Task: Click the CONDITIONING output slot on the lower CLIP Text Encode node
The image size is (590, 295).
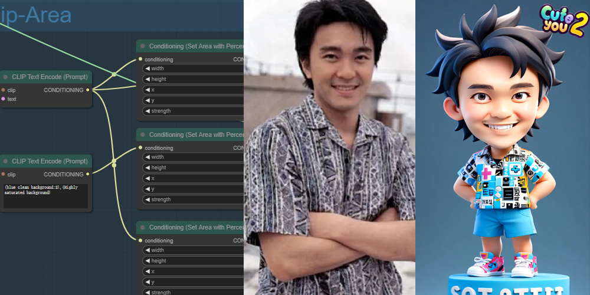Action: coord(88,174)
